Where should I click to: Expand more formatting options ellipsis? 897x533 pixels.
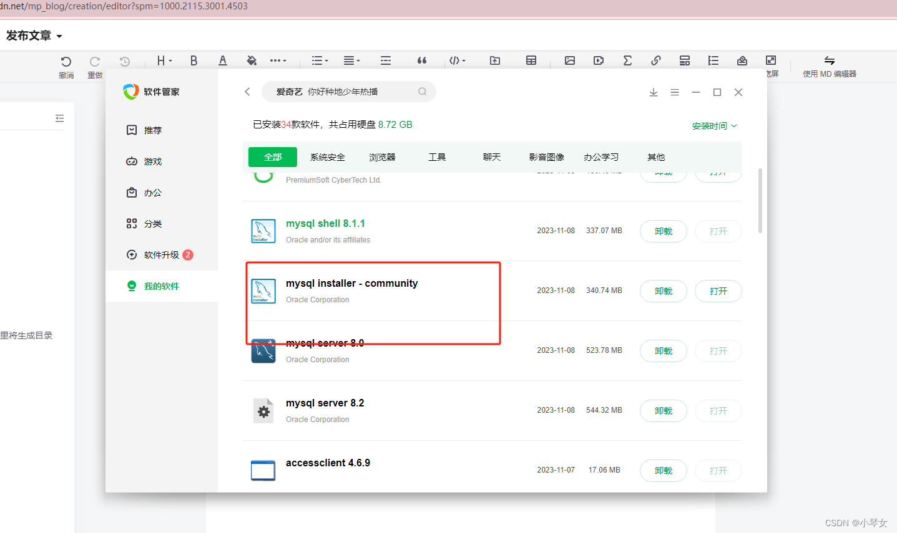point(278,60)
